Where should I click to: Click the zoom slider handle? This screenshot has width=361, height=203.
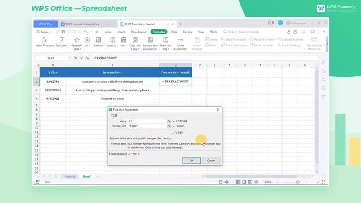(x=297, y=182)
